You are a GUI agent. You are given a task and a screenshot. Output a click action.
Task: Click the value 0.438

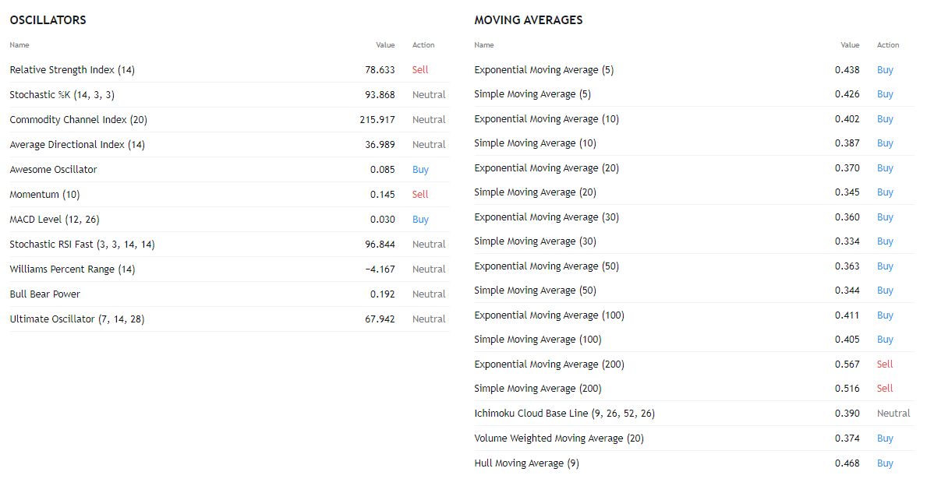847,69
